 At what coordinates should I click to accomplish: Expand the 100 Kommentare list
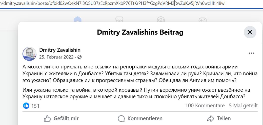click(205, 106)
